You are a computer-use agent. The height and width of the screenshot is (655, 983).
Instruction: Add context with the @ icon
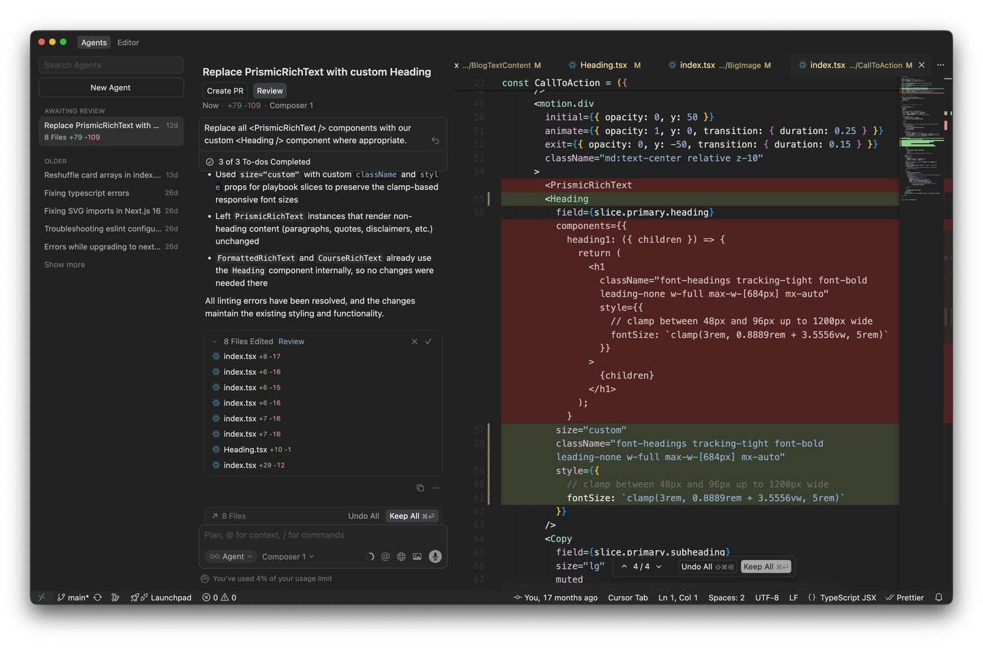point(385,557)
